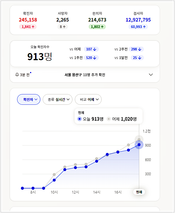Click today's highlighted blue point at 현재
The height and width of the screenshot is (213, 175).
pos(139,145)
